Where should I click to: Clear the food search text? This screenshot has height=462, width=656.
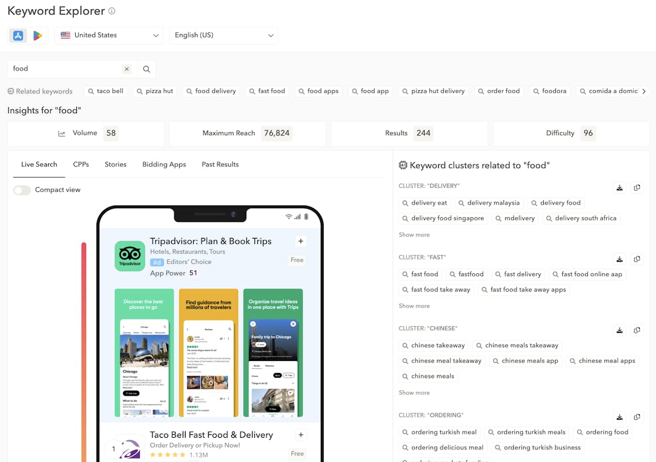tap(127, 69)
